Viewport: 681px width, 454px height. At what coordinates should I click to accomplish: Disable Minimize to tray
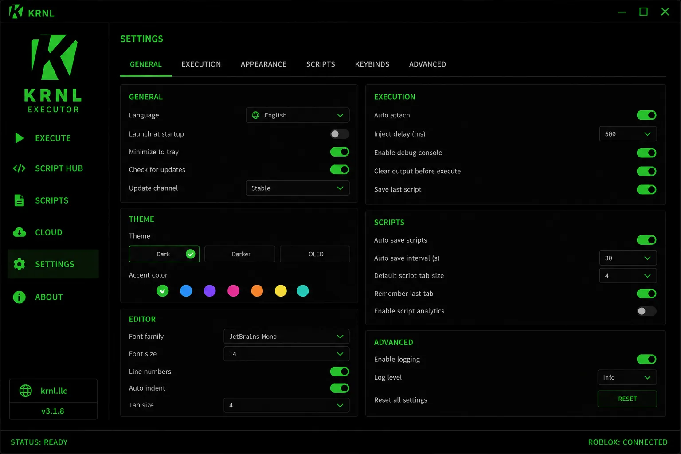[340, 152]
